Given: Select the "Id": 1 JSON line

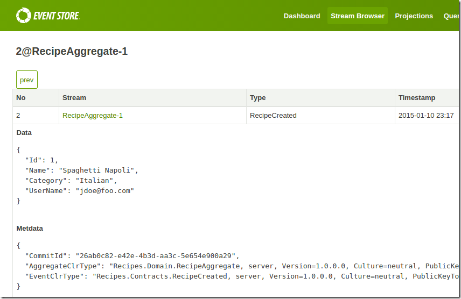Looking at the screenshot, I should pyautogui.click(x=41, y=160).
